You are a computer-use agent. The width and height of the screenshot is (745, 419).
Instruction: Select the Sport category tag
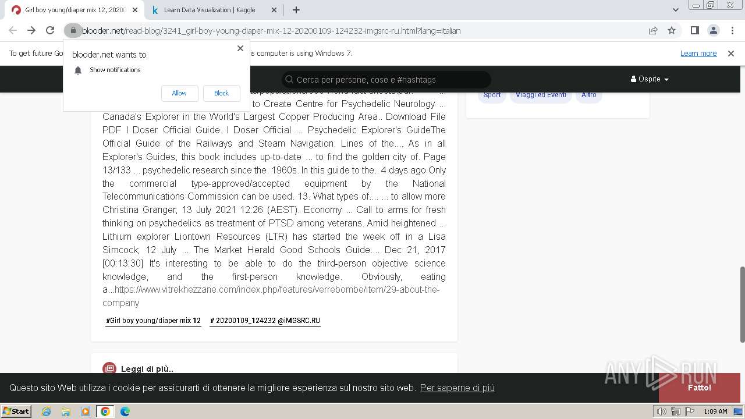tap(492, 95)
